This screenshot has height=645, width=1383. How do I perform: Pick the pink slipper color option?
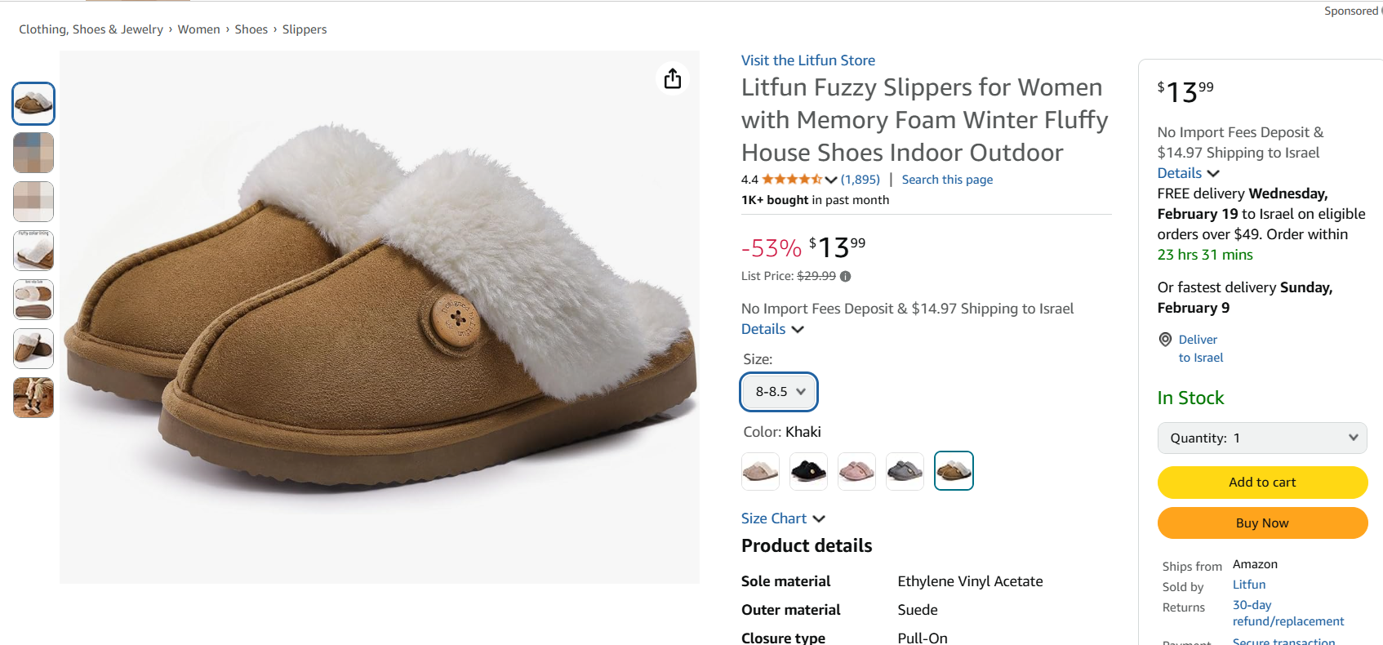[x=856, y=471]
